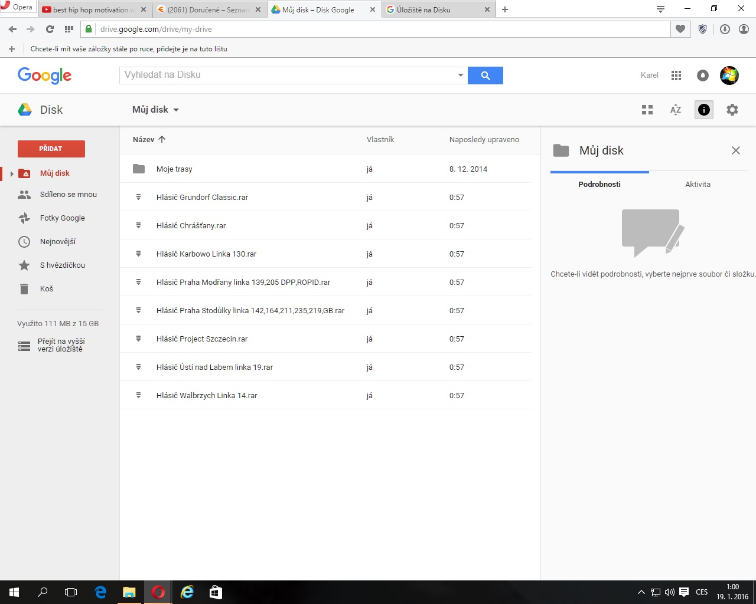This screenshot has height=604, width=756.
Task: Switch to the Aktivita tab
Action: point(698,185)
